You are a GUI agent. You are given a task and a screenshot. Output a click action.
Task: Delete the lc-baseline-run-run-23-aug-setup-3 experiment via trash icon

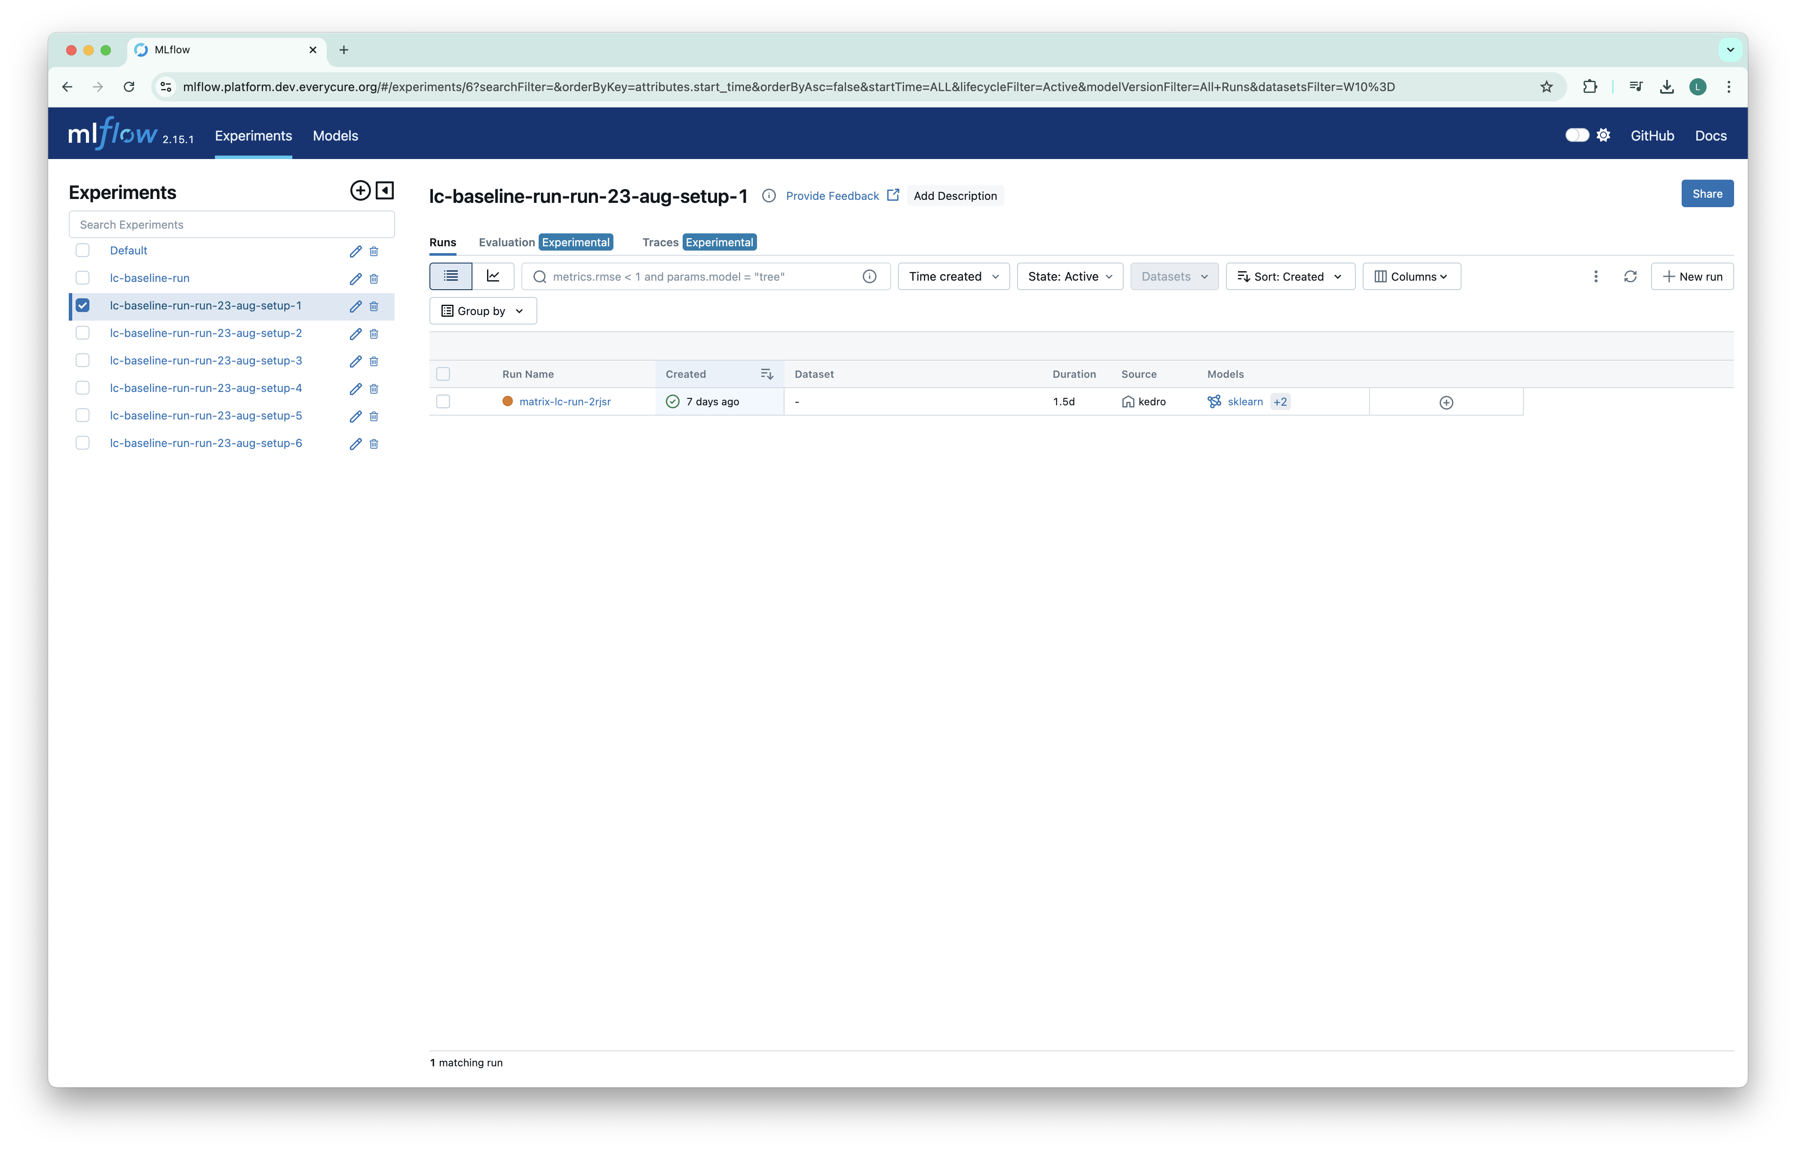(374, 361)
